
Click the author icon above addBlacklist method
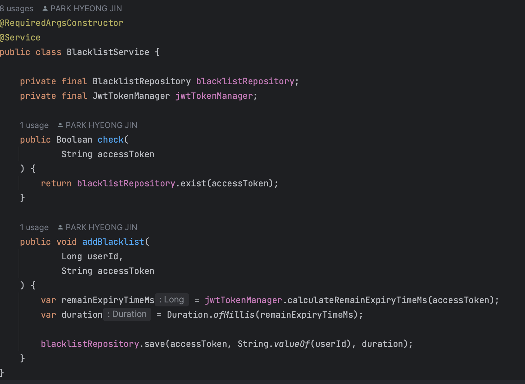pyautogui.click(x=60, y=227)
